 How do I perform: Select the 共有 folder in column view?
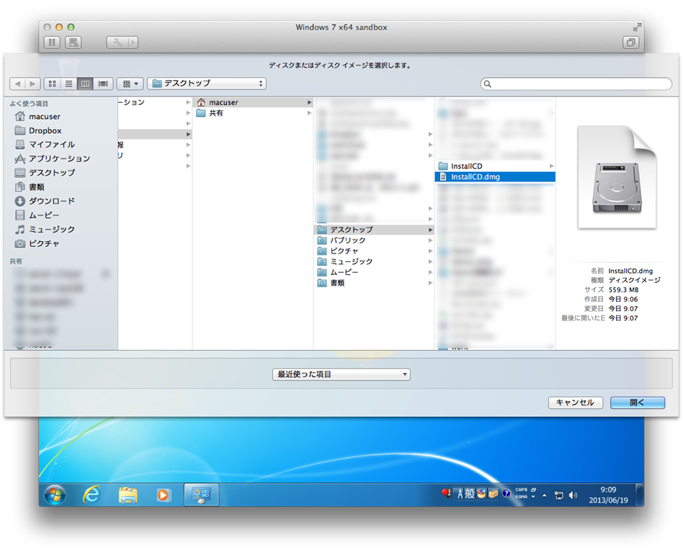tap(253, 113)
